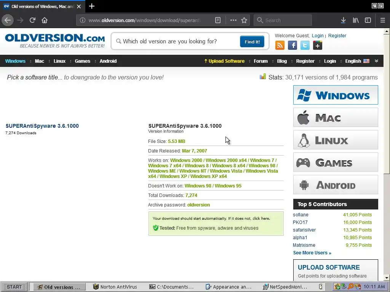Open contributor alpha1 profile
The image size is (390, 292).
300,238
